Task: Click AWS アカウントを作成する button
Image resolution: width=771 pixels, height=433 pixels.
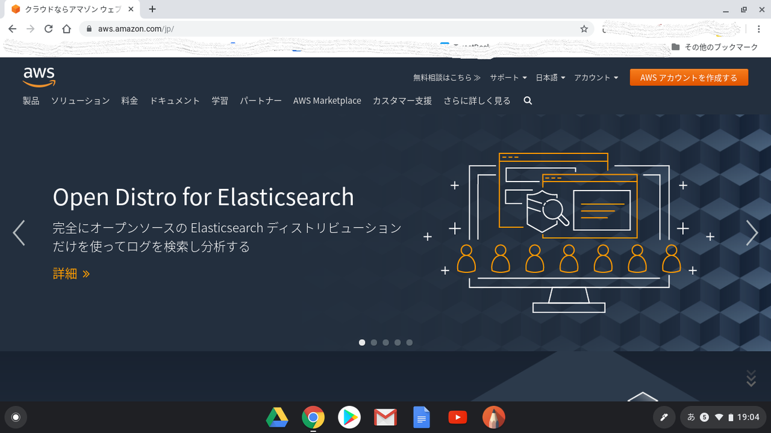Action: [689, 78]
